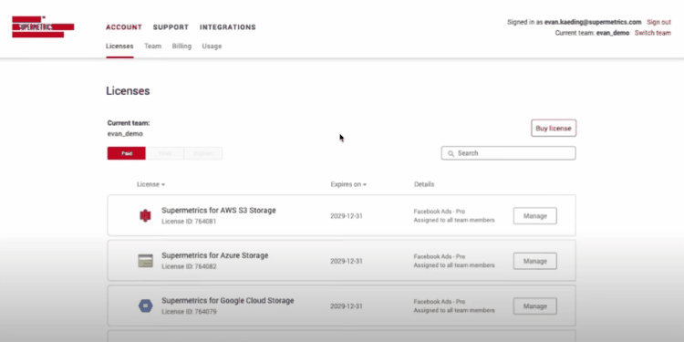The height and width of the screenshot is (342, 684).
Task: Click the Switch team link
Action: pyautogui.click(x=653, y=33)
